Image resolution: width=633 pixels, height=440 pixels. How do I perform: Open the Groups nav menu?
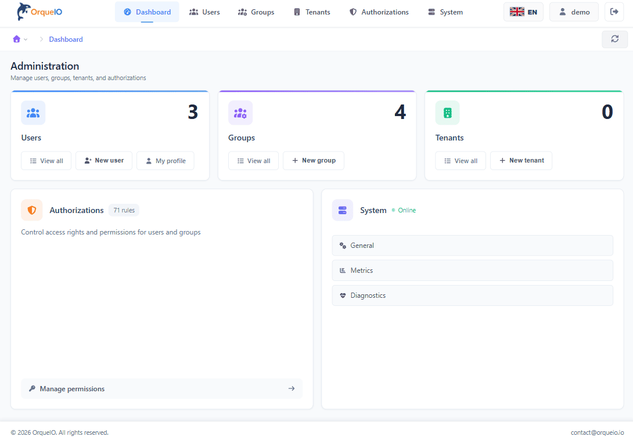256,12
